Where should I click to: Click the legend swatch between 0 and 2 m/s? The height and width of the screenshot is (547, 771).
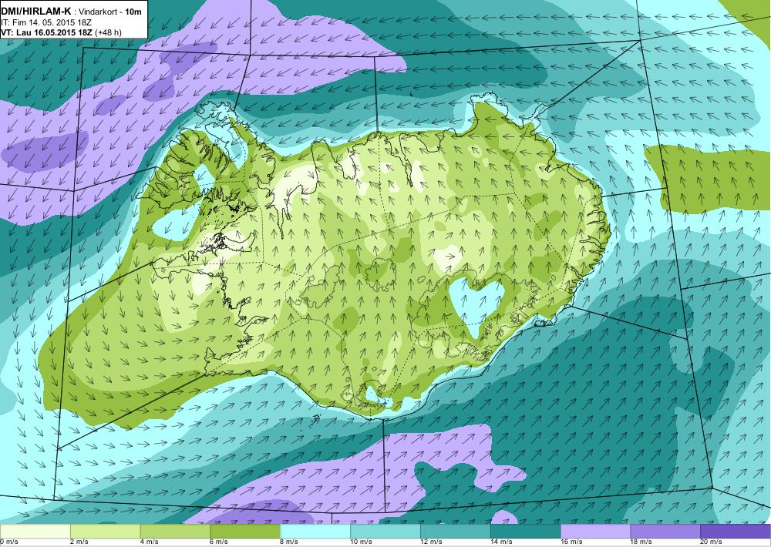tap(35, 531)
